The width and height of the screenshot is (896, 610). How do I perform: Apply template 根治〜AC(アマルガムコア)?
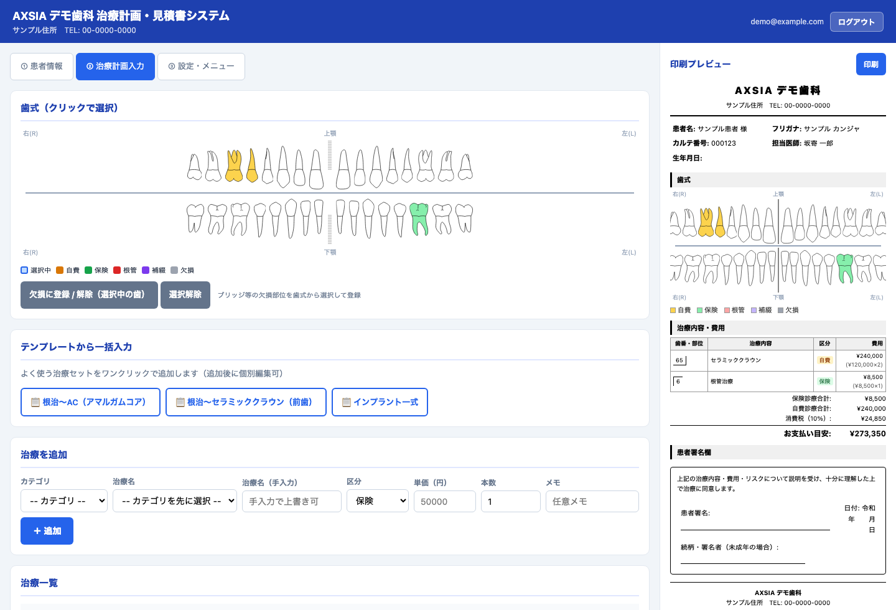pos(90,402)
